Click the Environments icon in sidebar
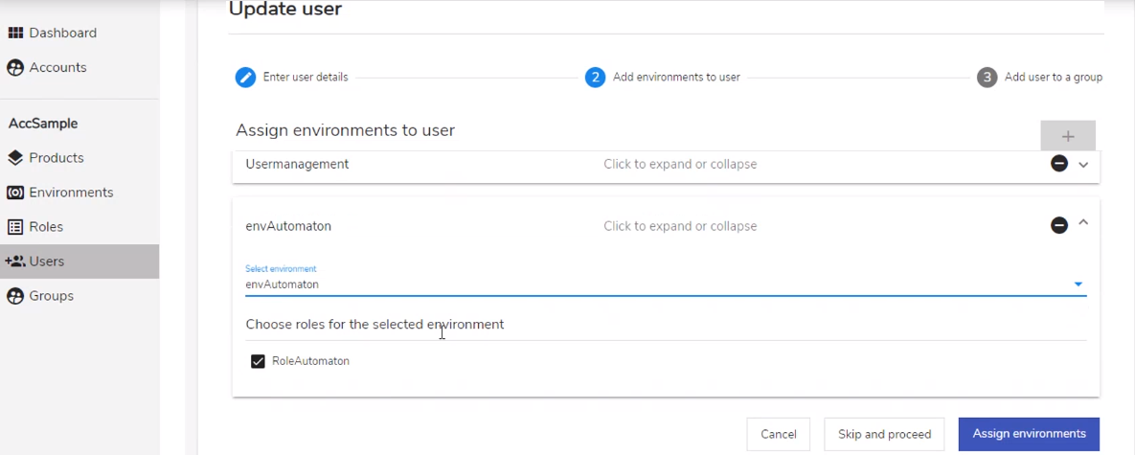Screen dimensions: 1135x455 click(x=15, y=193)
